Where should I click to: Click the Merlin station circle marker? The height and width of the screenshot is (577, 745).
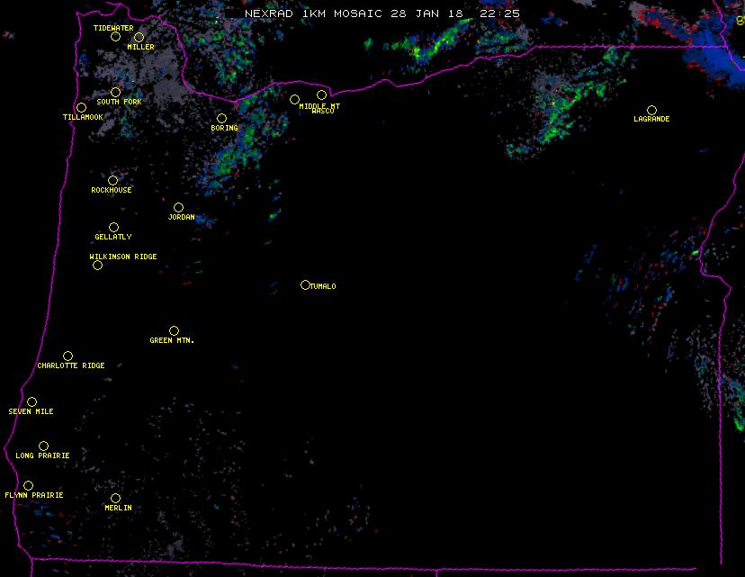tap(115, 498)
